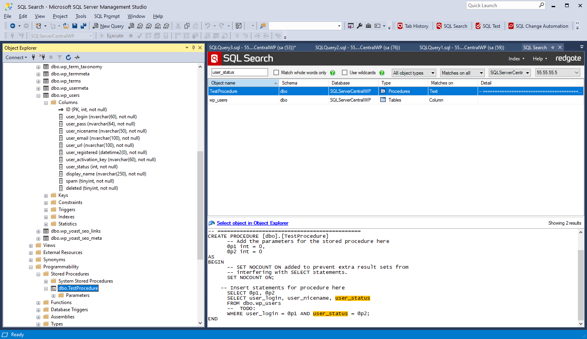Open the Index menu in SQL Search
Screen dimensions: 587x339
pyautogui.click(x=516, y=58)
